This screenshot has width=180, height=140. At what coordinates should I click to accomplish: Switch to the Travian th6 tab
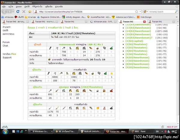tap(16, 21)
